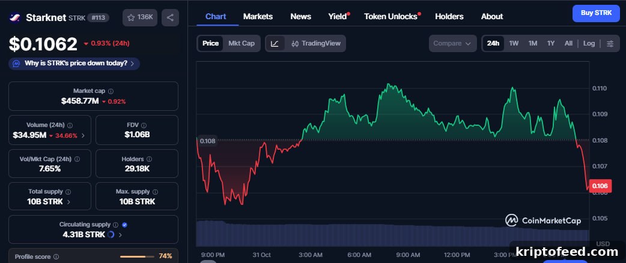The height and width of the screenshot is (263, 626).
Task: Set chart range to 1M
Action: (x=532, y=43)
